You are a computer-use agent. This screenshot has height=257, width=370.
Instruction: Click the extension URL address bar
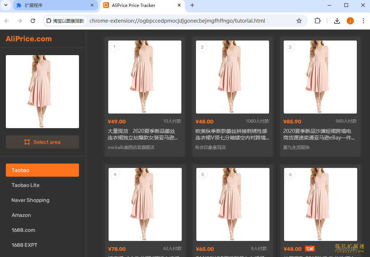click(177, 21)
